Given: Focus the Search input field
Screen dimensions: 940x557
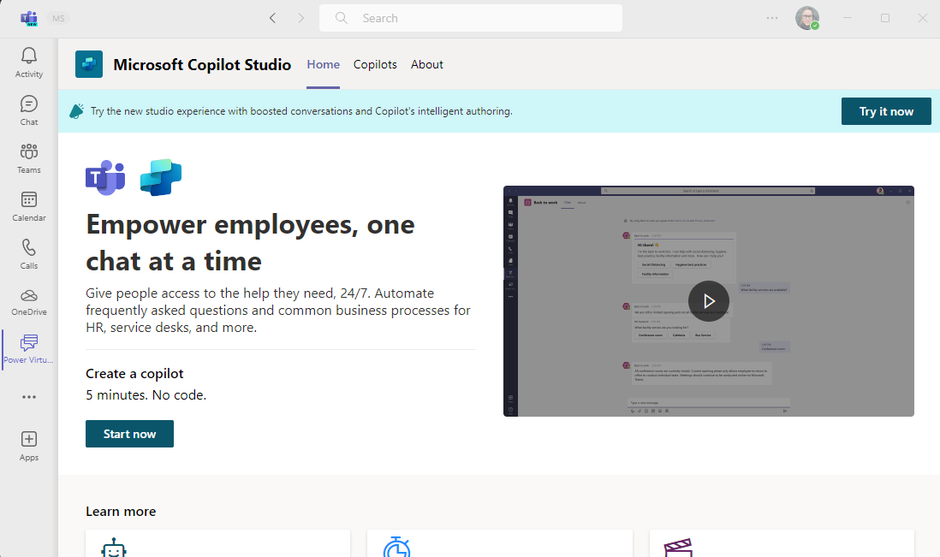Looking at the screenshot, I should coord(471,18).
